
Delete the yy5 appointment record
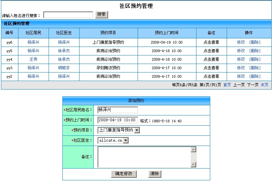[x=255, y=51]
